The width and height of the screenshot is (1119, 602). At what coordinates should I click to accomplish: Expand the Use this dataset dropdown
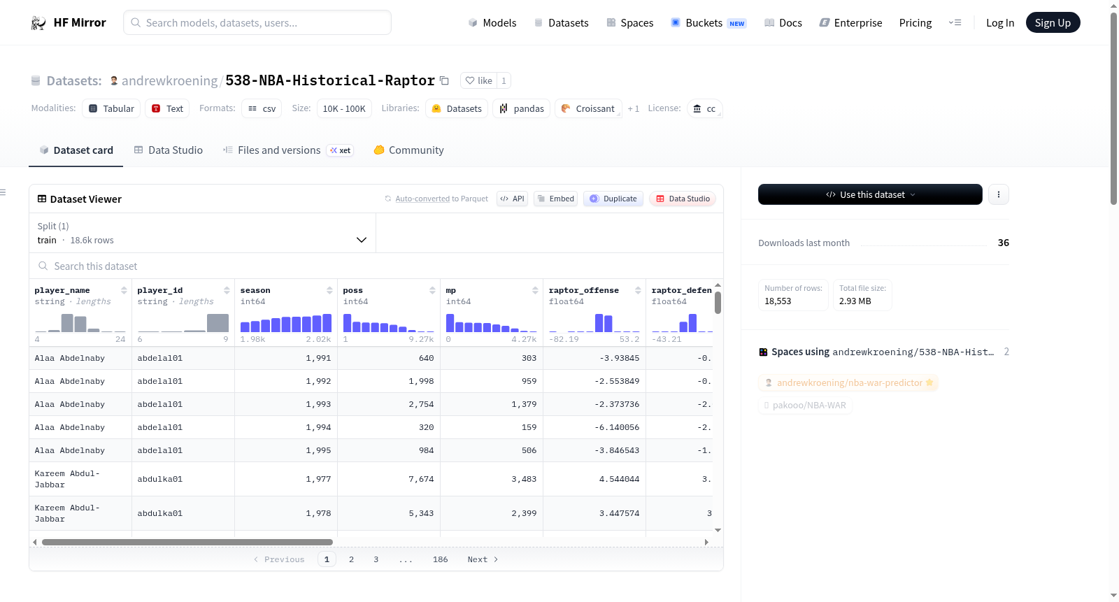870,194
